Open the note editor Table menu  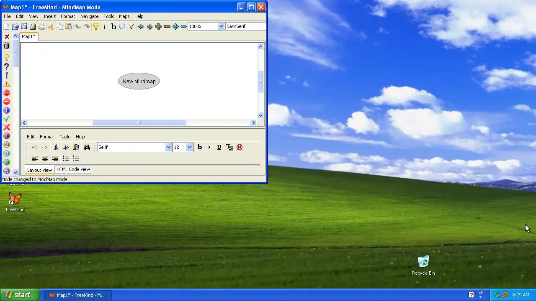[x=65, y=137]
